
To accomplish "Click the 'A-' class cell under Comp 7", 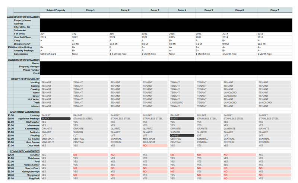I will point(275,41).
